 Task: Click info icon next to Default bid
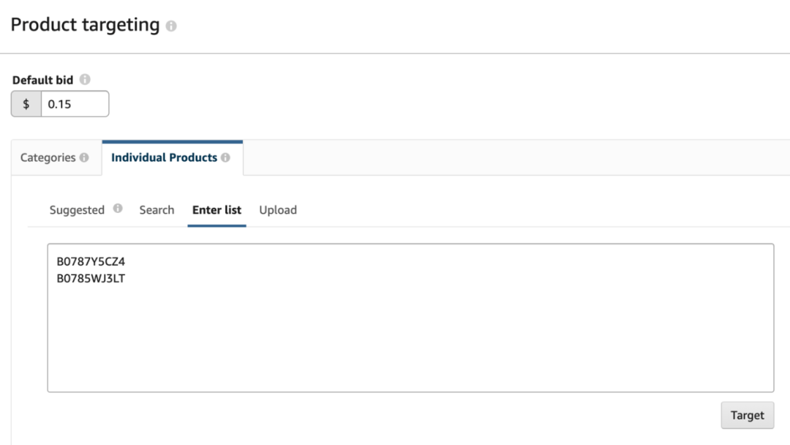pyautogui.click(x=85, y=80)
